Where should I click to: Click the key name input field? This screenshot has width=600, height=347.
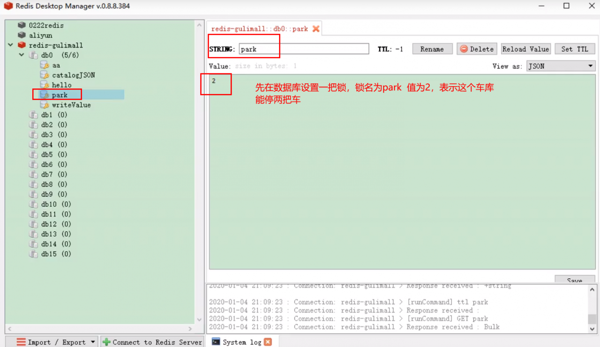point(304,49)
